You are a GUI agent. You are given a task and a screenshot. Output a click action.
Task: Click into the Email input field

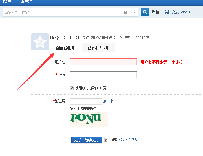click(103, 75)
